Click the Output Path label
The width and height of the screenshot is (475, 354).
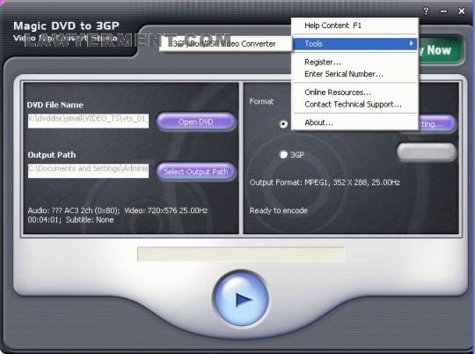tap(52, 155)
